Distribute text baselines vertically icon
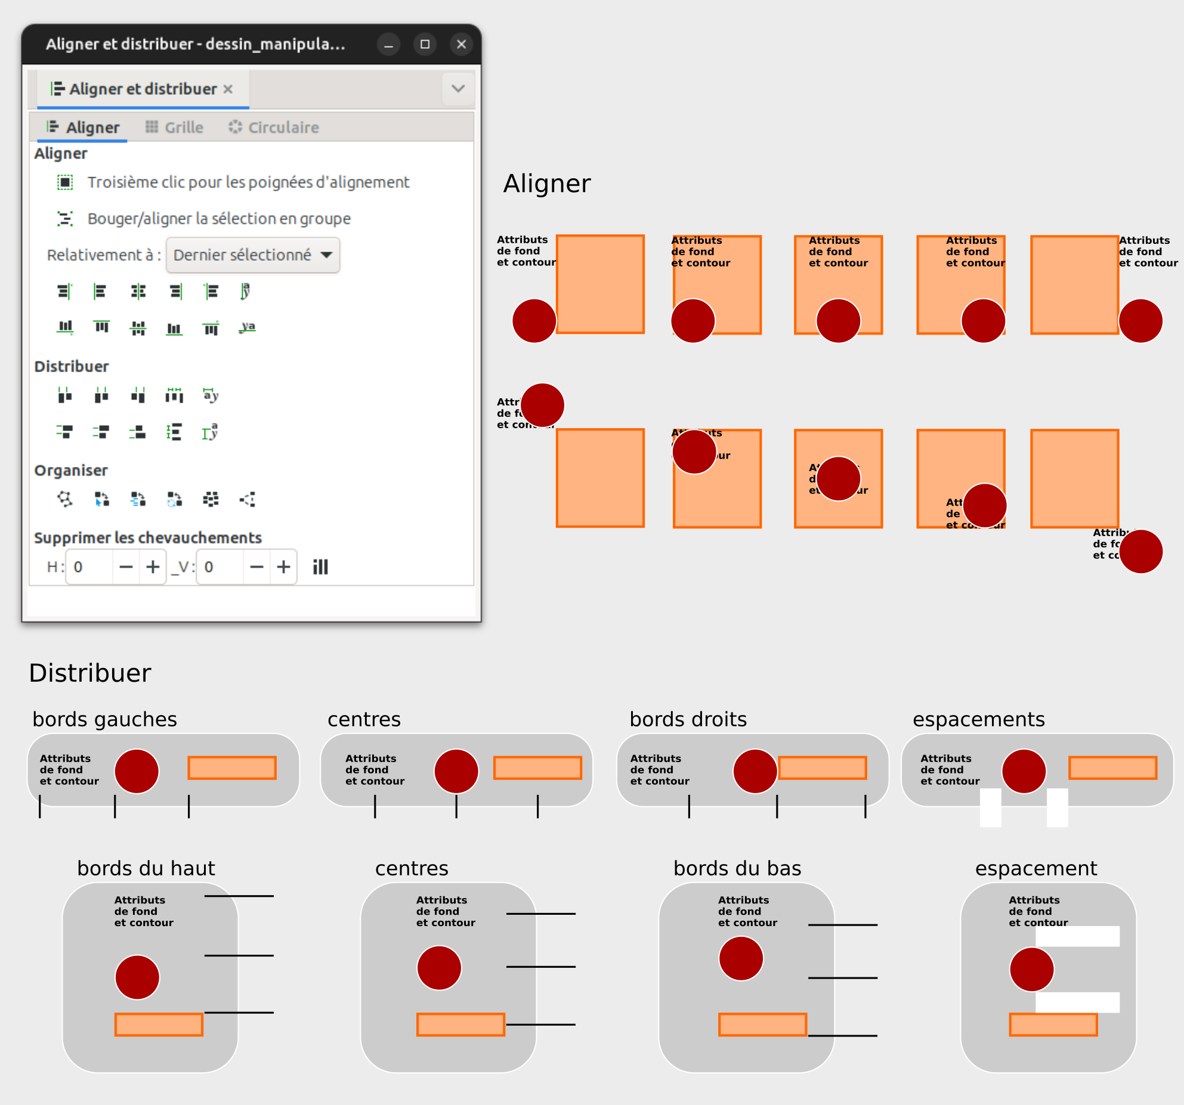The width and height of the screenshot is (1184, 1105). (211, 432)
